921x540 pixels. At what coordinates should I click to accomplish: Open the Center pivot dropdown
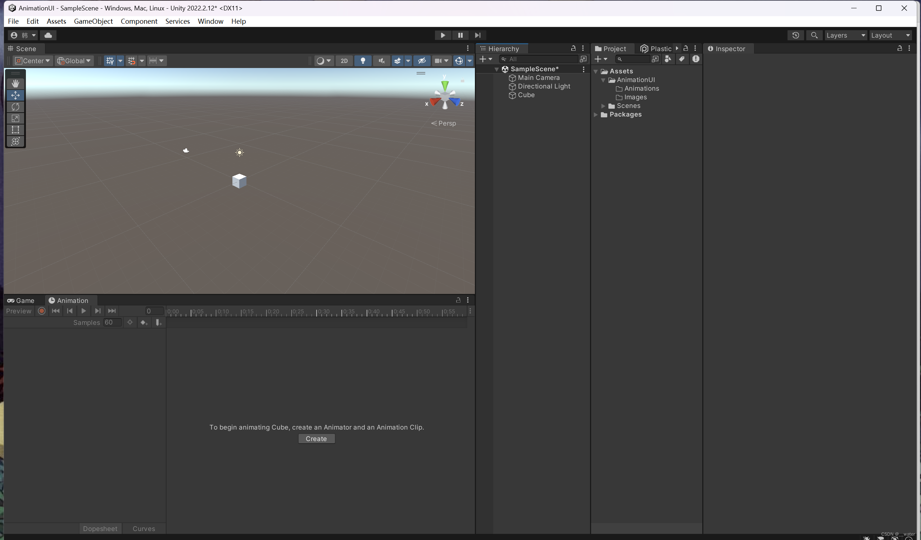coord(33,61)
